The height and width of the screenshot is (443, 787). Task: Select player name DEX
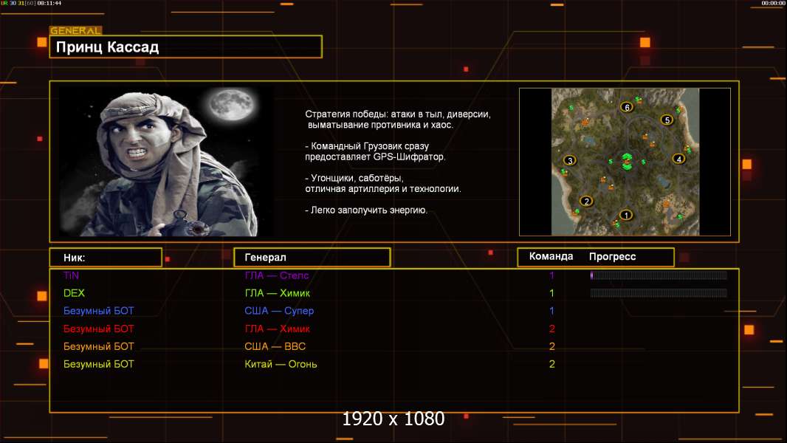tap(74, 293)
